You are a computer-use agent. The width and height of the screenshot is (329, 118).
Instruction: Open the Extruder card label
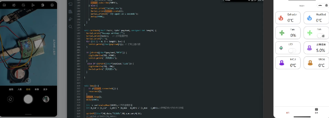pos(292,14)
